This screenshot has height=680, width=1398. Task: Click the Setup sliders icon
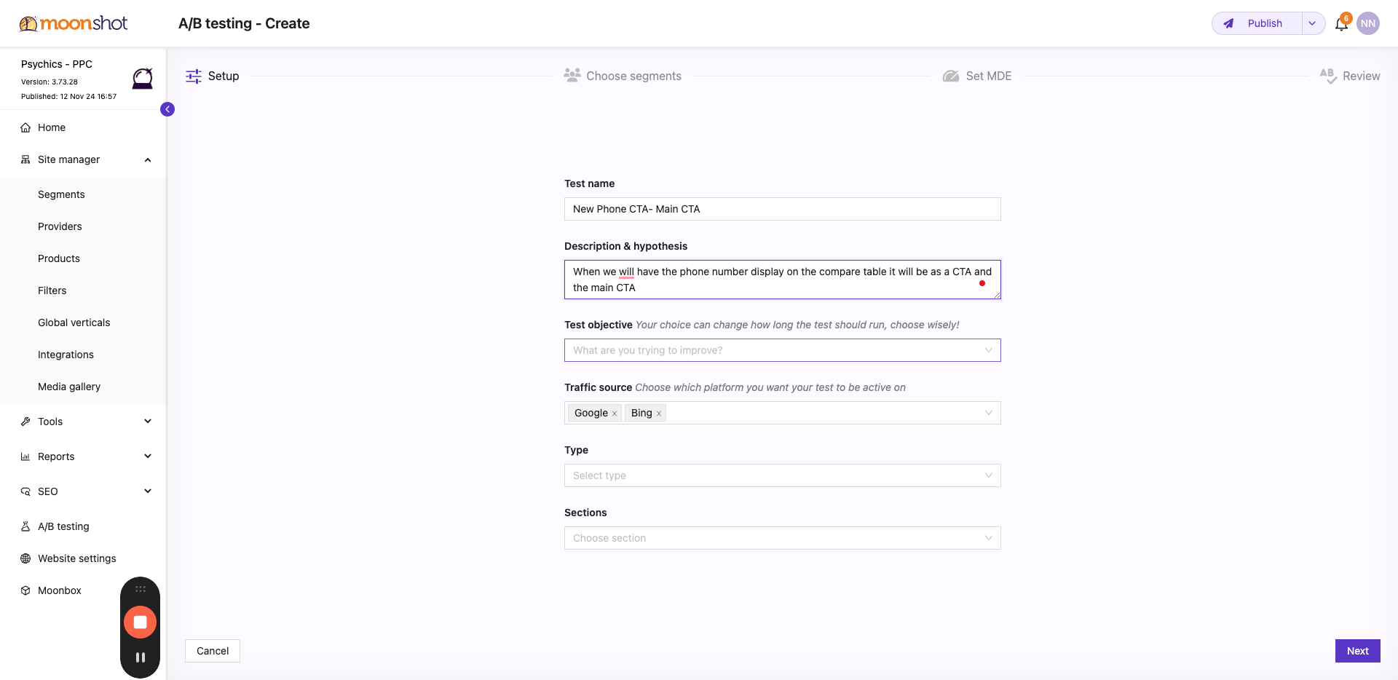(194, 76)
